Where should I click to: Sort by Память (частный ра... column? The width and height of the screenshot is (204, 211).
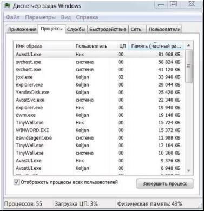coord(156,46)
